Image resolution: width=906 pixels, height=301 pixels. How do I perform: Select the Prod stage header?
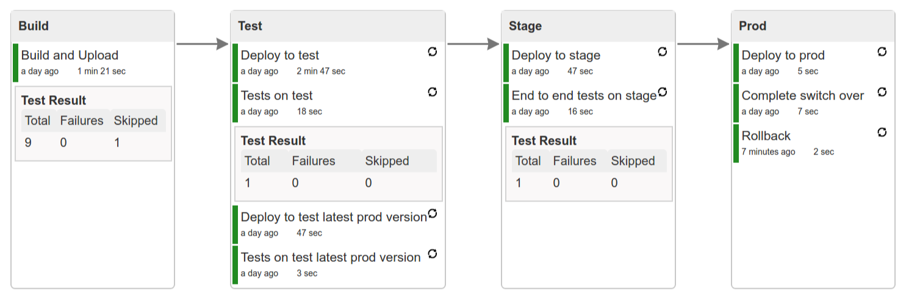tap(752, 26)
